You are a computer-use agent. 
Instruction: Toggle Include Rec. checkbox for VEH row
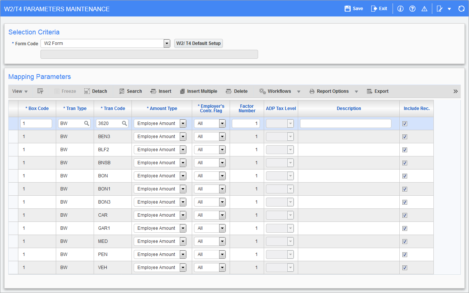pyautogui.click(x=405, y=268)
